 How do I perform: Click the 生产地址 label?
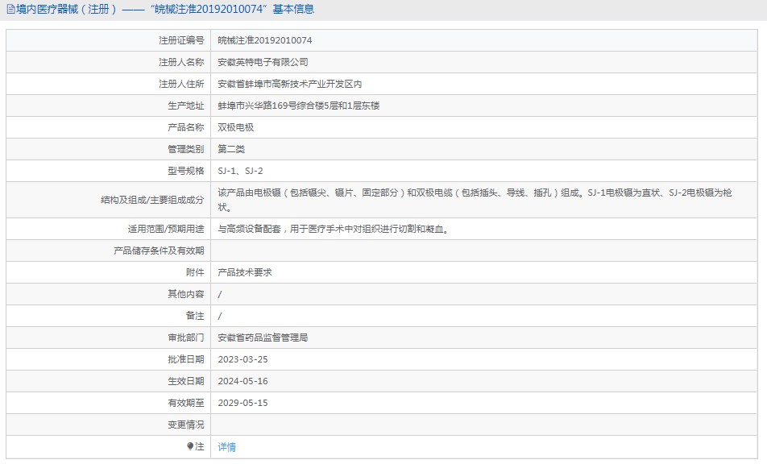point(185,106)
